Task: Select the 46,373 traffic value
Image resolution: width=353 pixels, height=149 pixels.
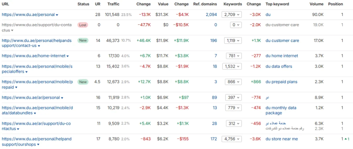Action: (113, 41)
